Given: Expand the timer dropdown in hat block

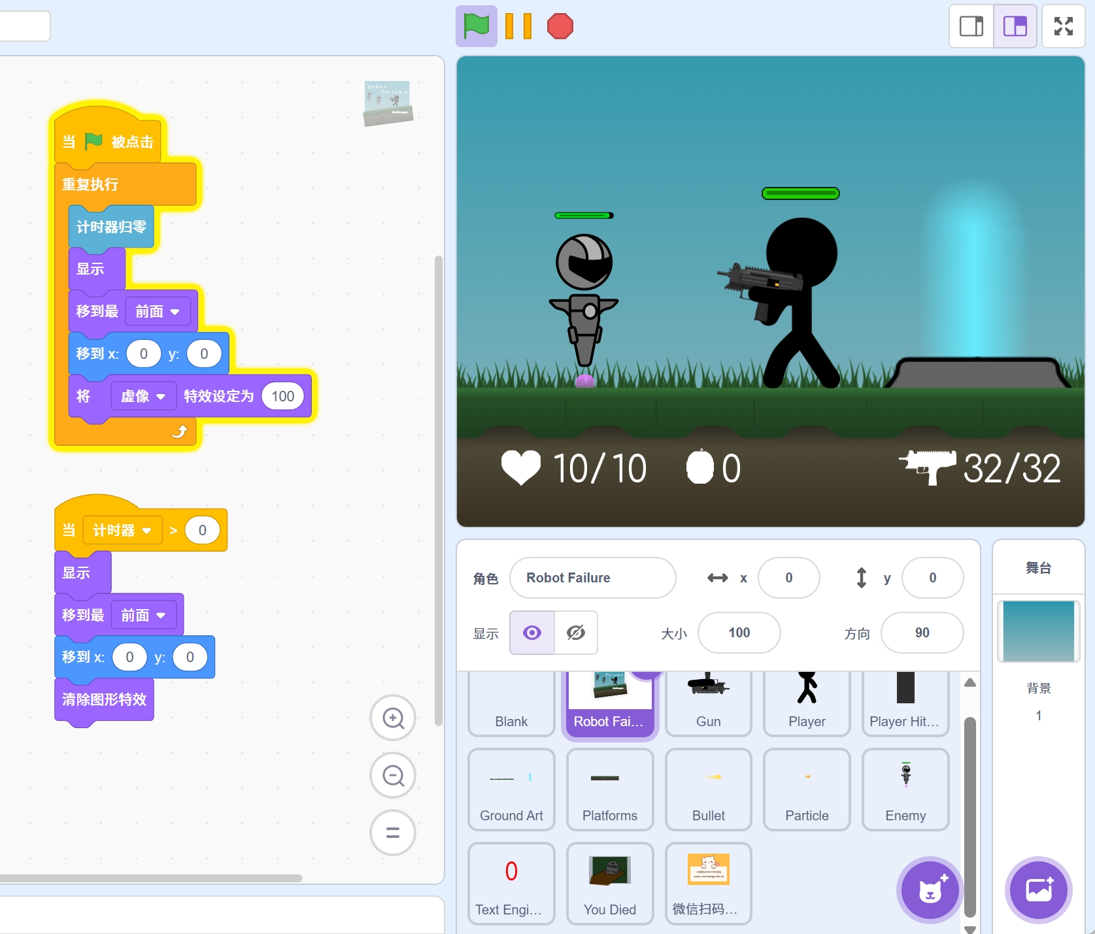Looking at the screenshot, I should [x=122, y=530].
